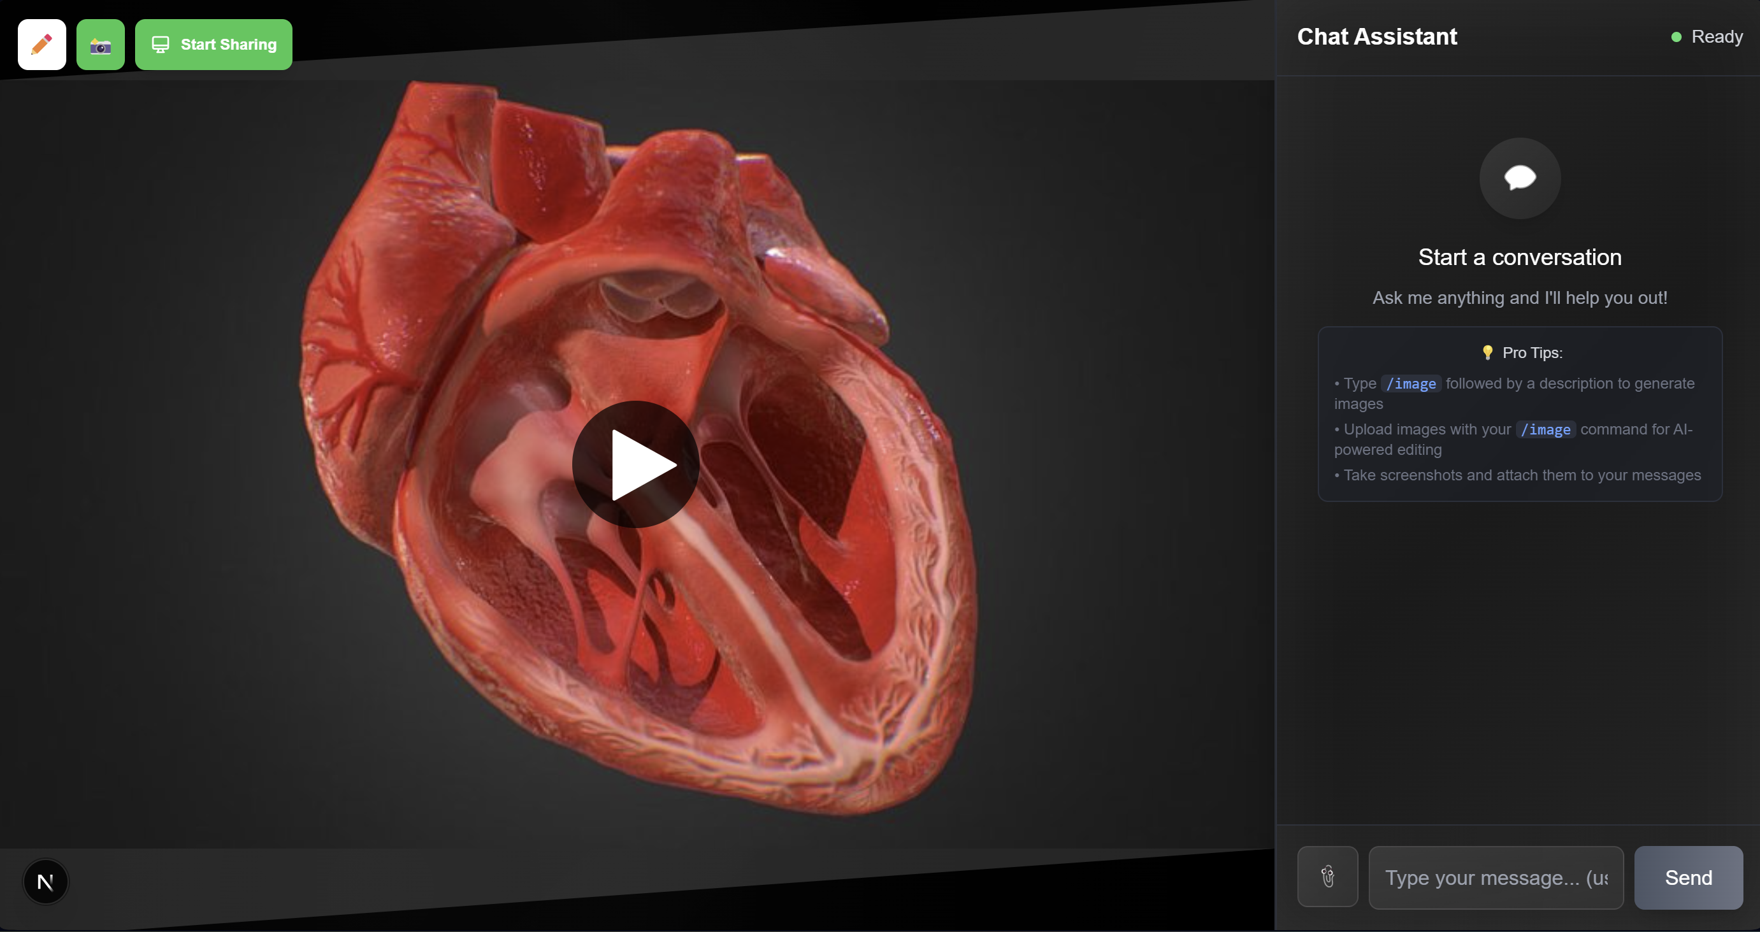Click the Ask me anything subtitle text

(1520, 298)
